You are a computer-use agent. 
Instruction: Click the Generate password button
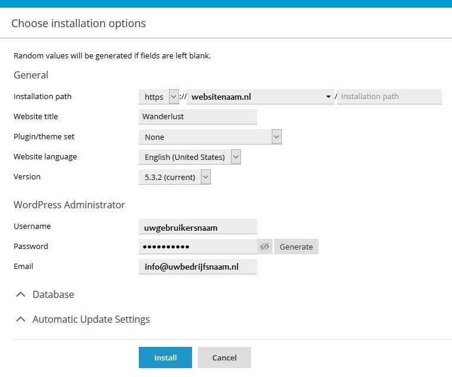coord(296,247)
